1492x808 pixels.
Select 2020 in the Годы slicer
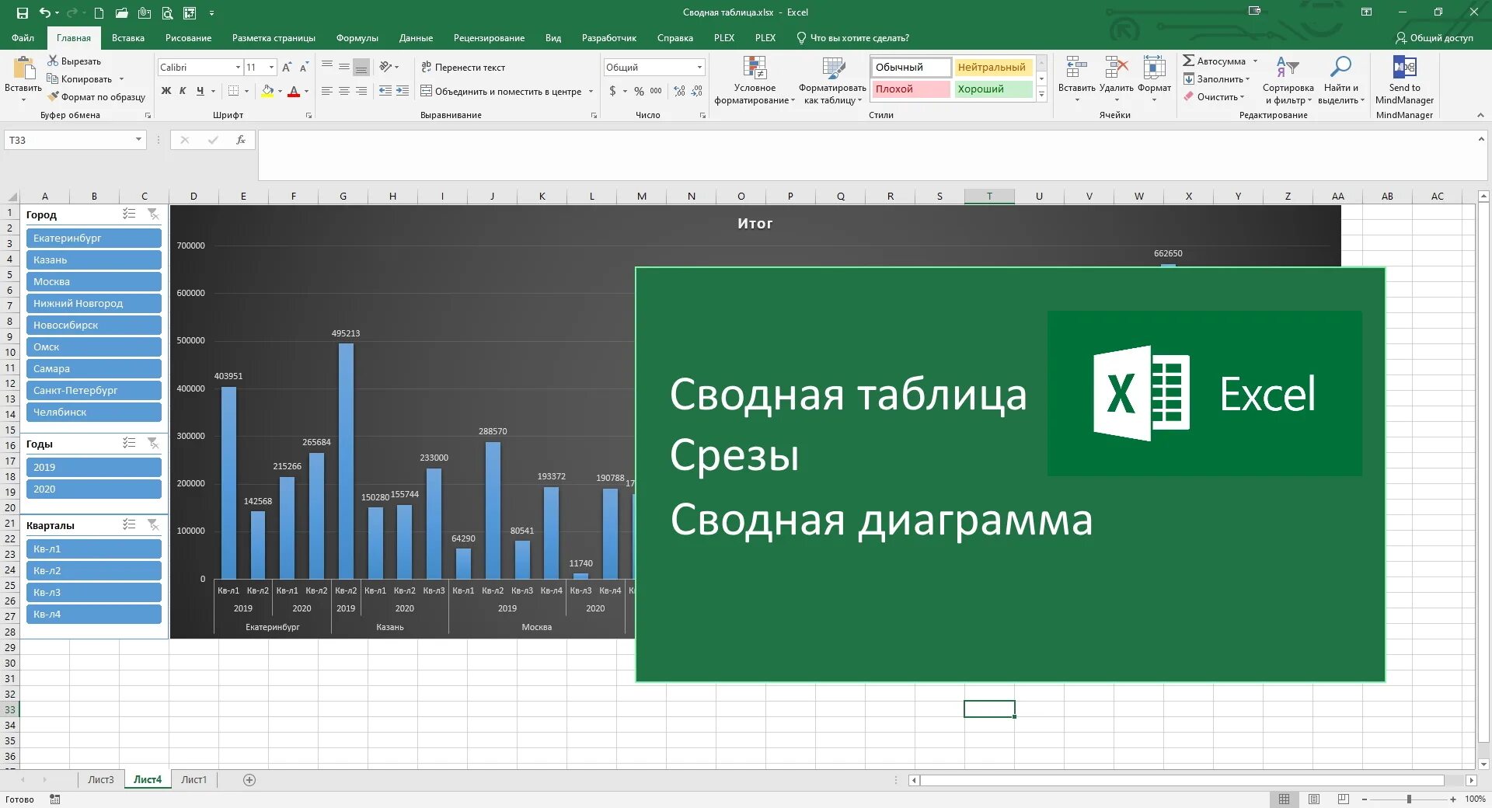point(93,489)
